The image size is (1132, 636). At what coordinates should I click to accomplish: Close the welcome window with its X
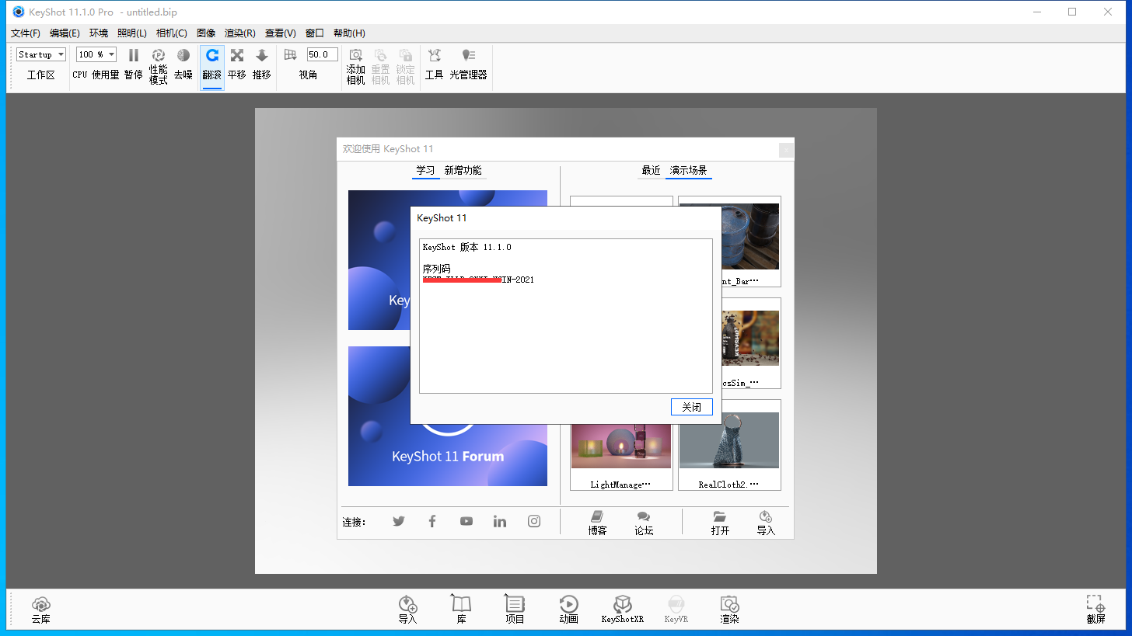pos(786,150)
